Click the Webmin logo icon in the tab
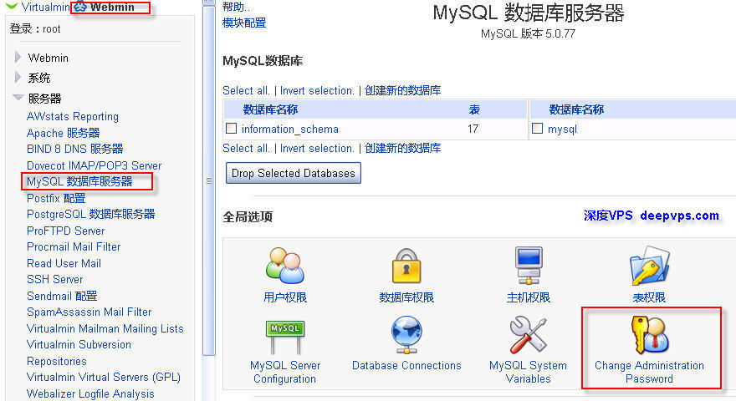Image resolution: width=736 pixels, height=401 pixels. (x=81, y=7)
